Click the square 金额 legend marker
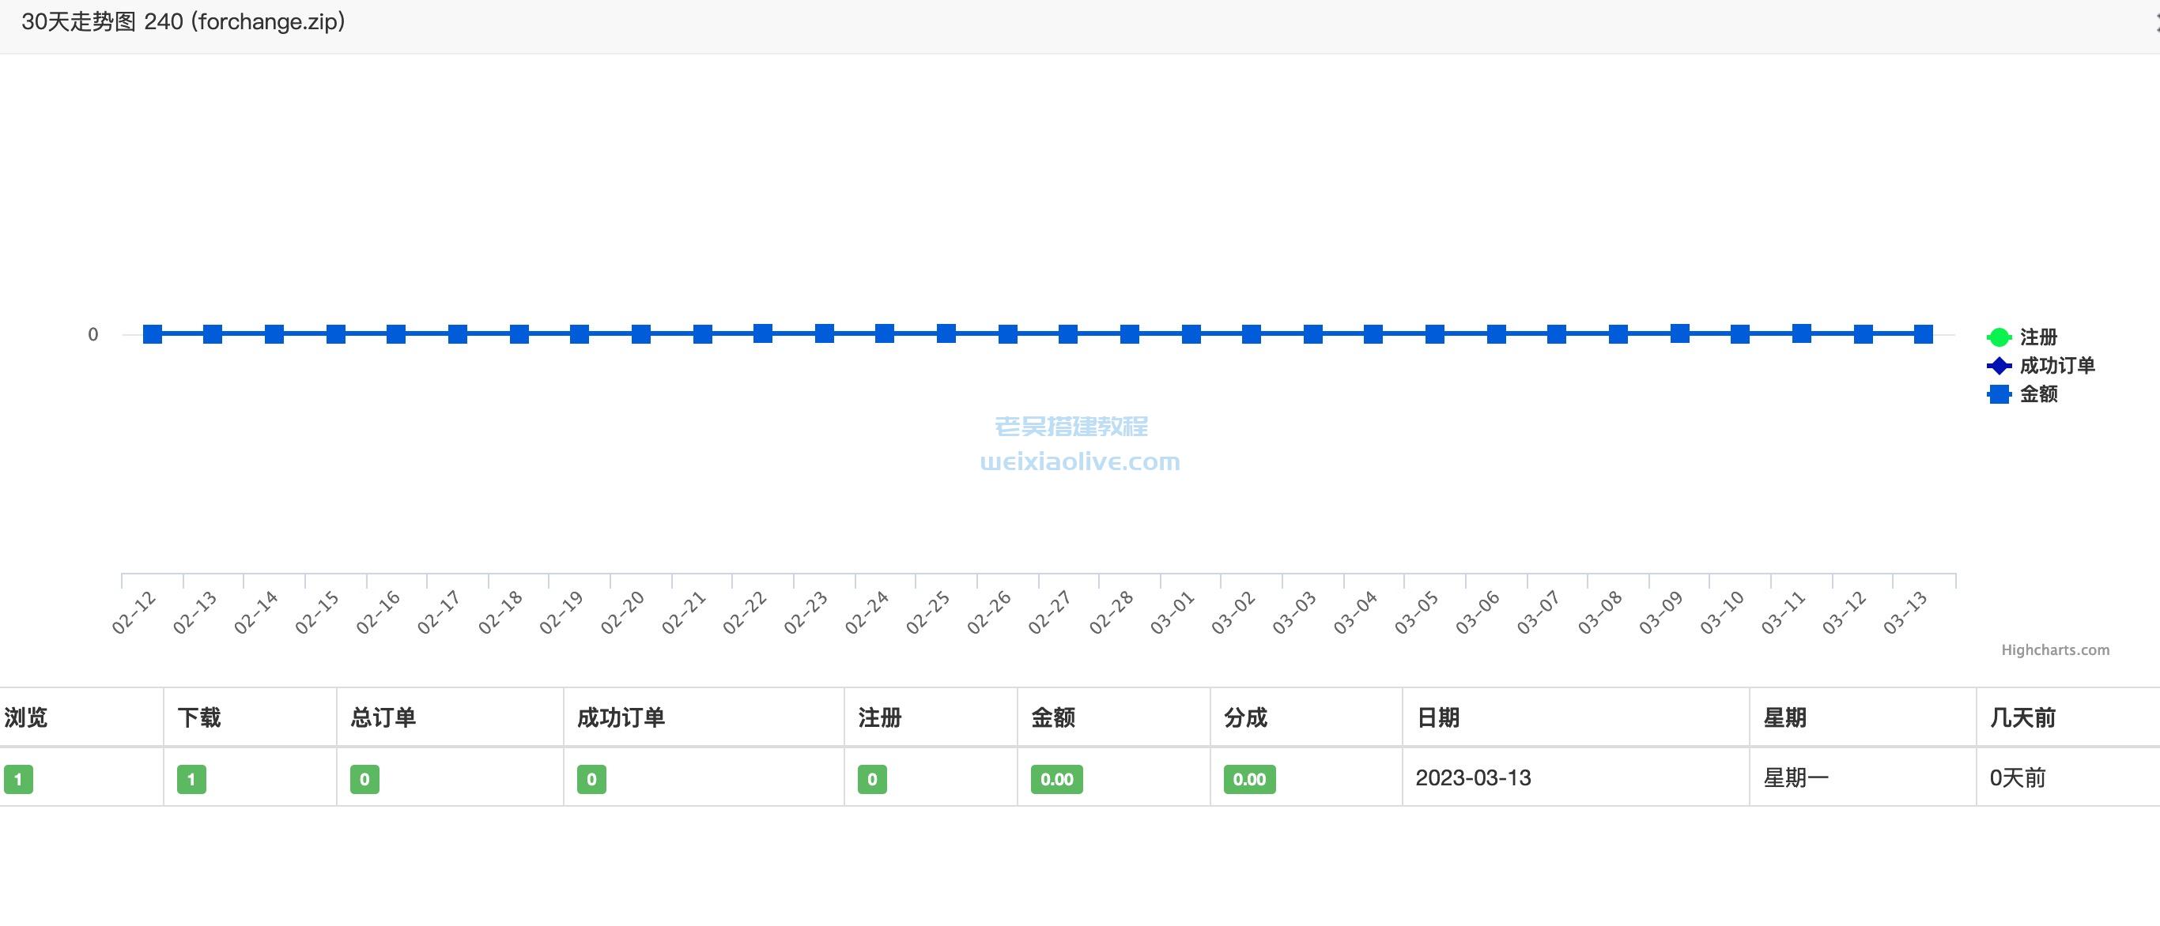Screen dimensions: 2160x926 [x=1999, y=393]
